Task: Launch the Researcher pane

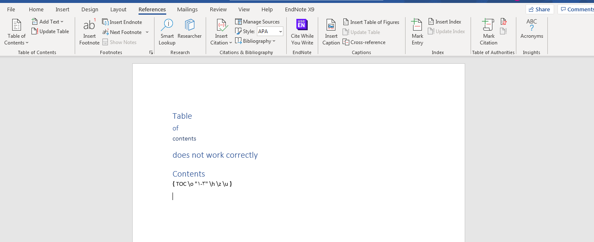Action: point(189,31)
